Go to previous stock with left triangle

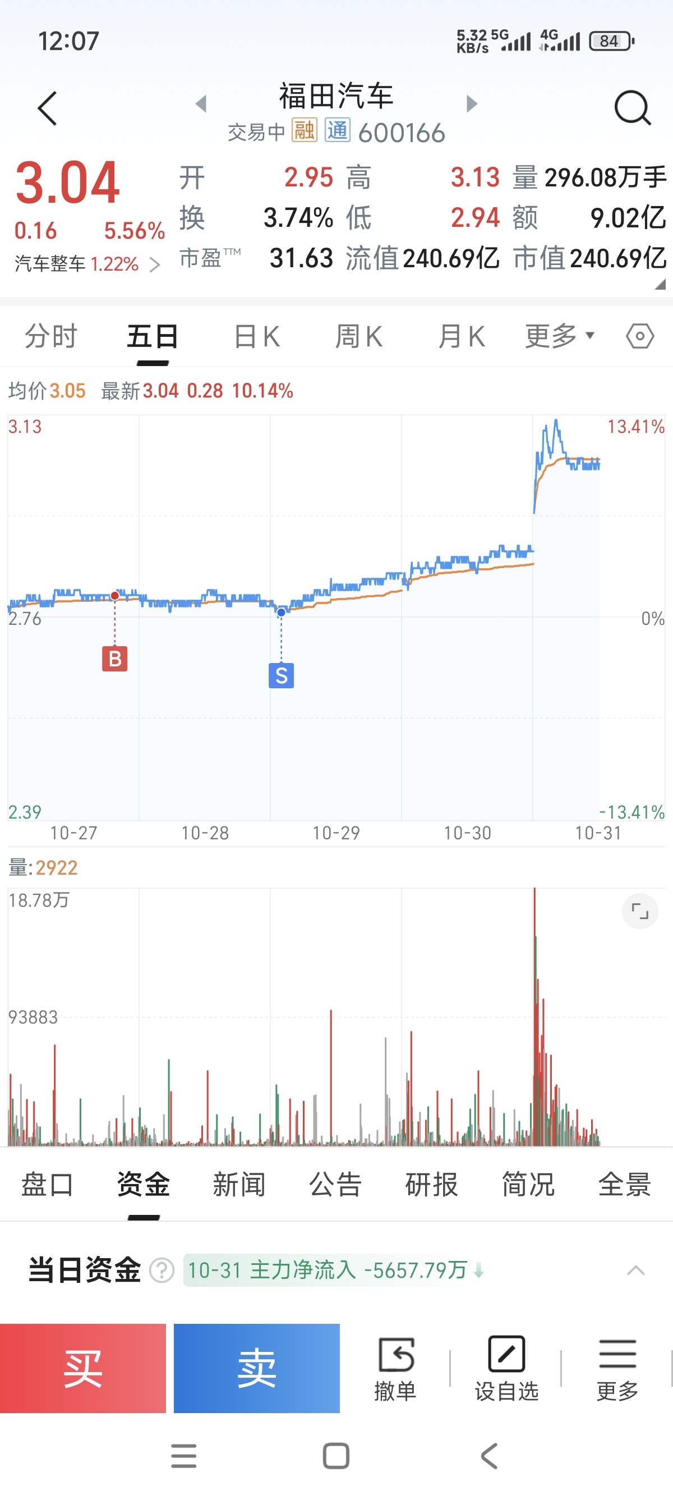[x=201, y=103]
